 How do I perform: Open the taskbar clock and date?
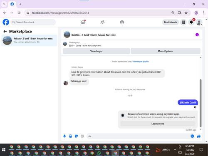tap(190, 150)
